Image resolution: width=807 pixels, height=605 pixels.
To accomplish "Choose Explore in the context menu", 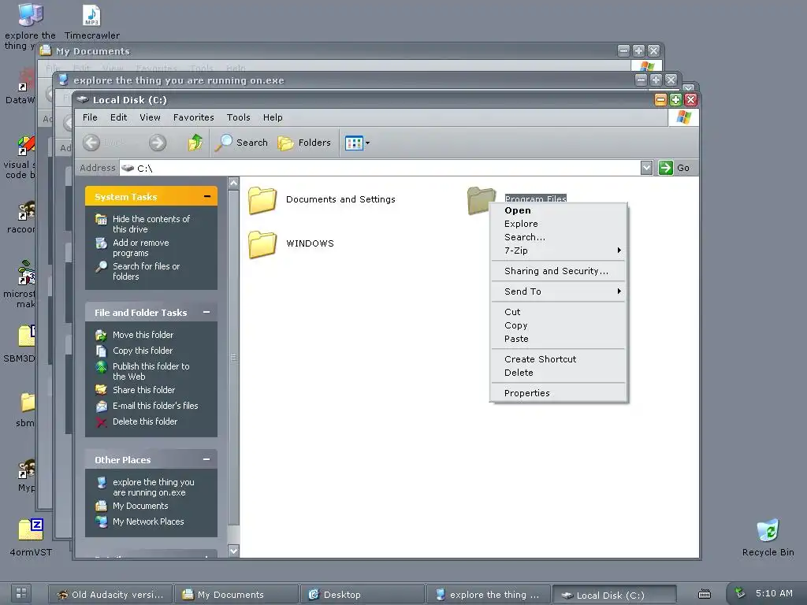I will point(558,224).
